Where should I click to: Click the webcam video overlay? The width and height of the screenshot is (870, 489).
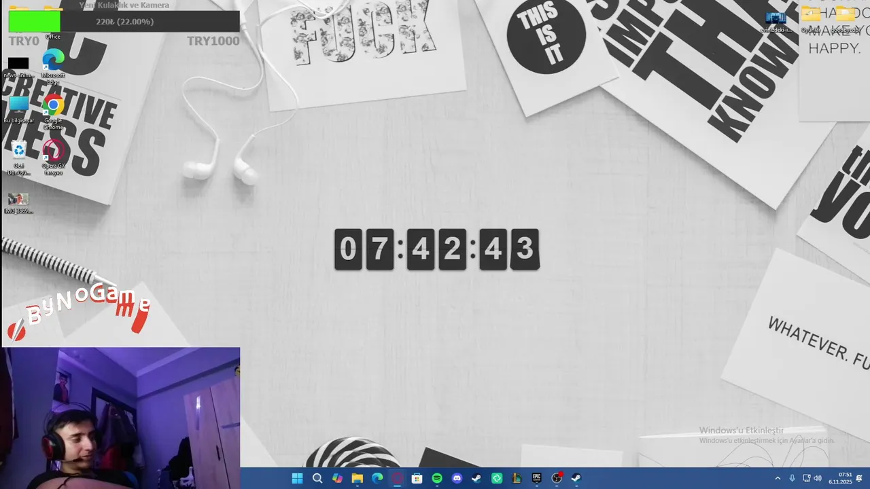coord(120,418)
